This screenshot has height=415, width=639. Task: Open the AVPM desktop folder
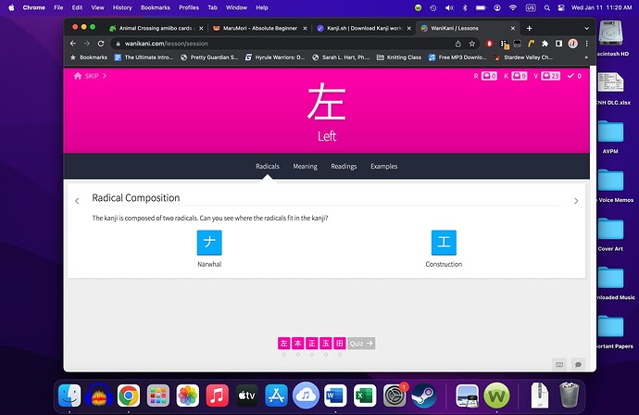[610, 136]
